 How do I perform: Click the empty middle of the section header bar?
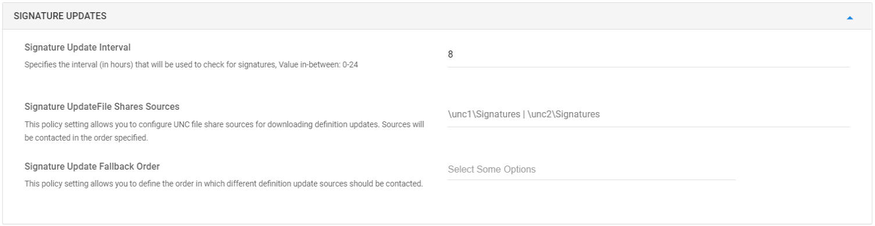(437, 16)
